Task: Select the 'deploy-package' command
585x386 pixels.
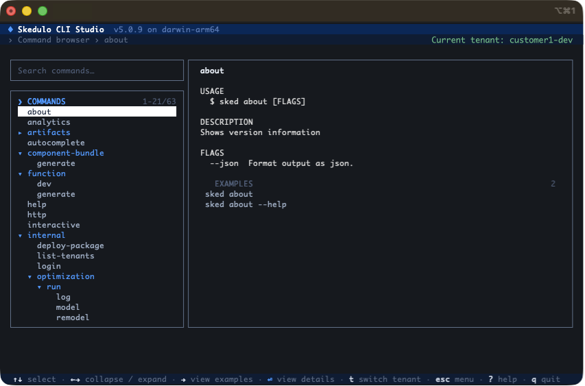Action: coord(71,245)
